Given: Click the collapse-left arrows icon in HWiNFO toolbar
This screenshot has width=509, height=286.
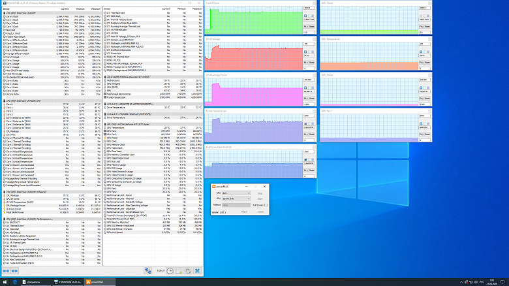Looking at the screenshot, I should pos(6,271).
